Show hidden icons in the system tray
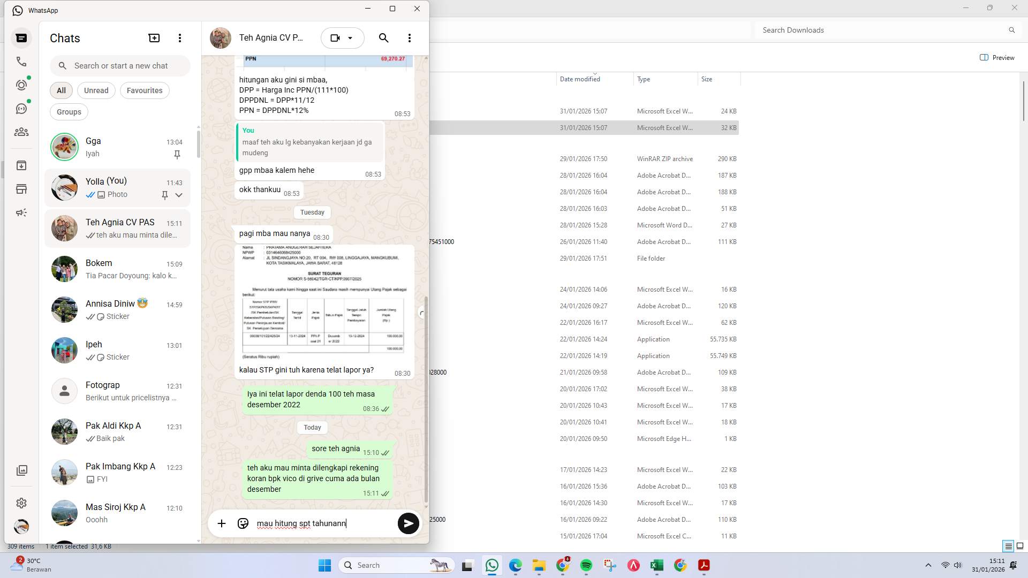The width and height of the screenshot is (1028, 578). [x=927, y=565]
